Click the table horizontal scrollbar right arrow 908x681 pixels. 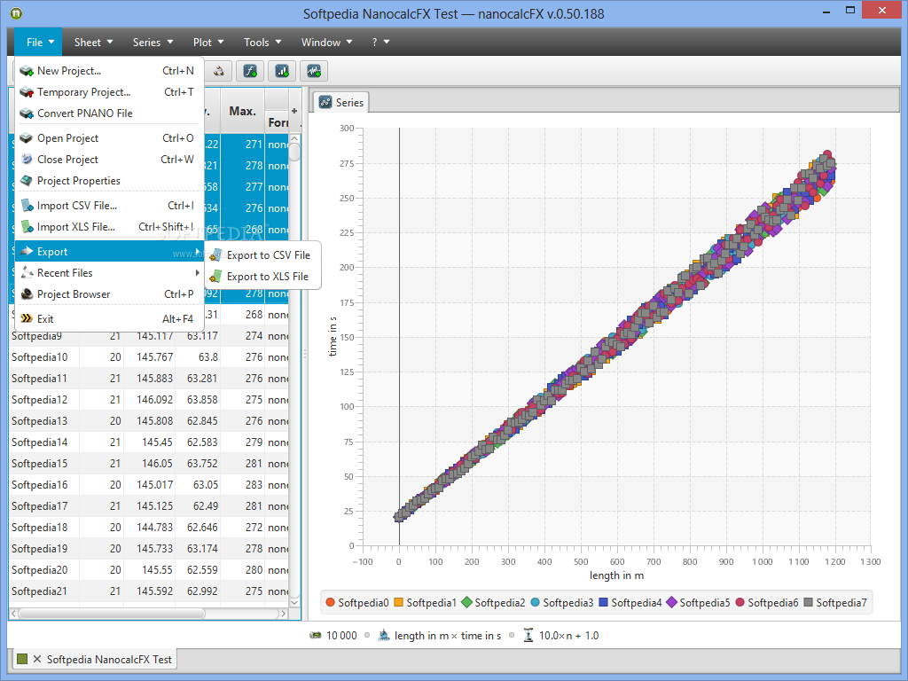[x=283, y=614]
